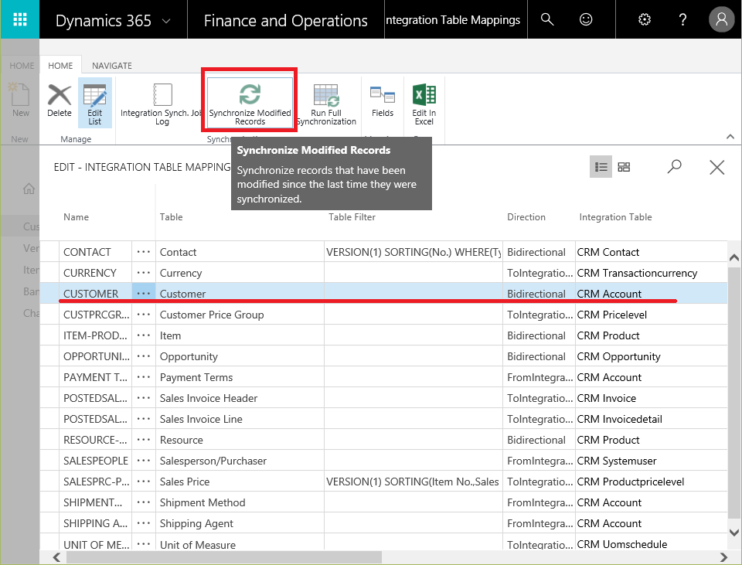742x565 pixels.
Task: Switch to tile view layout
Action: (624, 167)
